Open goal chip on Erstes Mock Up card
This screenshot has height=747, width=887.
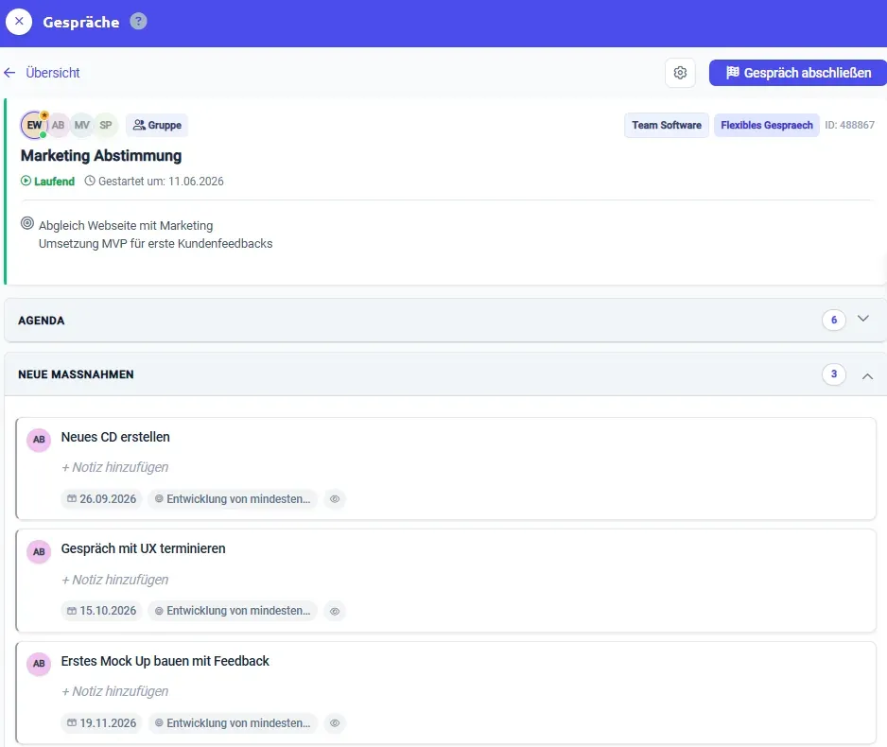[233, 722]
